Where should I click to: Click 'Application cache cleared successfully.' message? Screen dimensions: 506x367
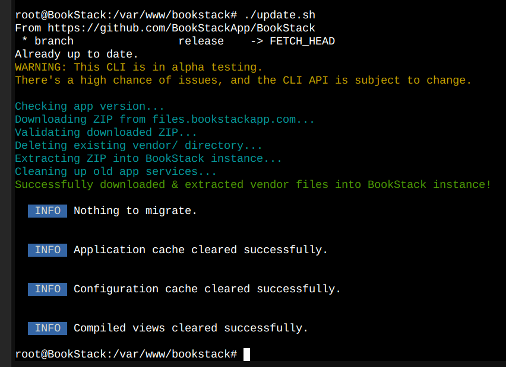(200, 250)
